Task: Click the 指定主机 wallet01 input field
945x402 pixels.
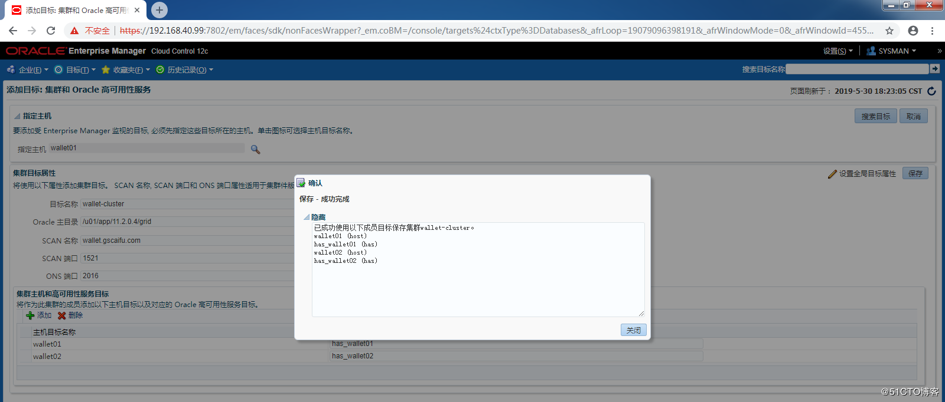Action: [146, 148]
